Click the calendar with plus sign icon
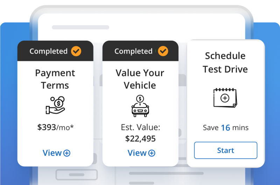The width and height of the screenshot is (280, 185). pos(225,98)
